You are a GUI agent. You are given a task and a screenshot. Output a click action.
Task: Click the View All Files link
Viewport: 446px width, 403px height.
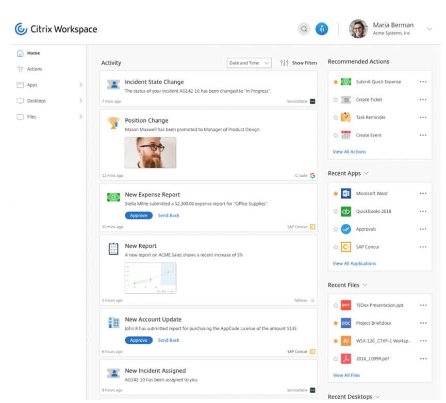(x=346, y=375)
